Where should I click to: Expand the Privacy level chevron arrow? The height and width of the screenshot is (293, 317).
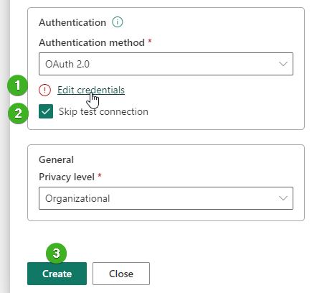[x=283, y=198]
